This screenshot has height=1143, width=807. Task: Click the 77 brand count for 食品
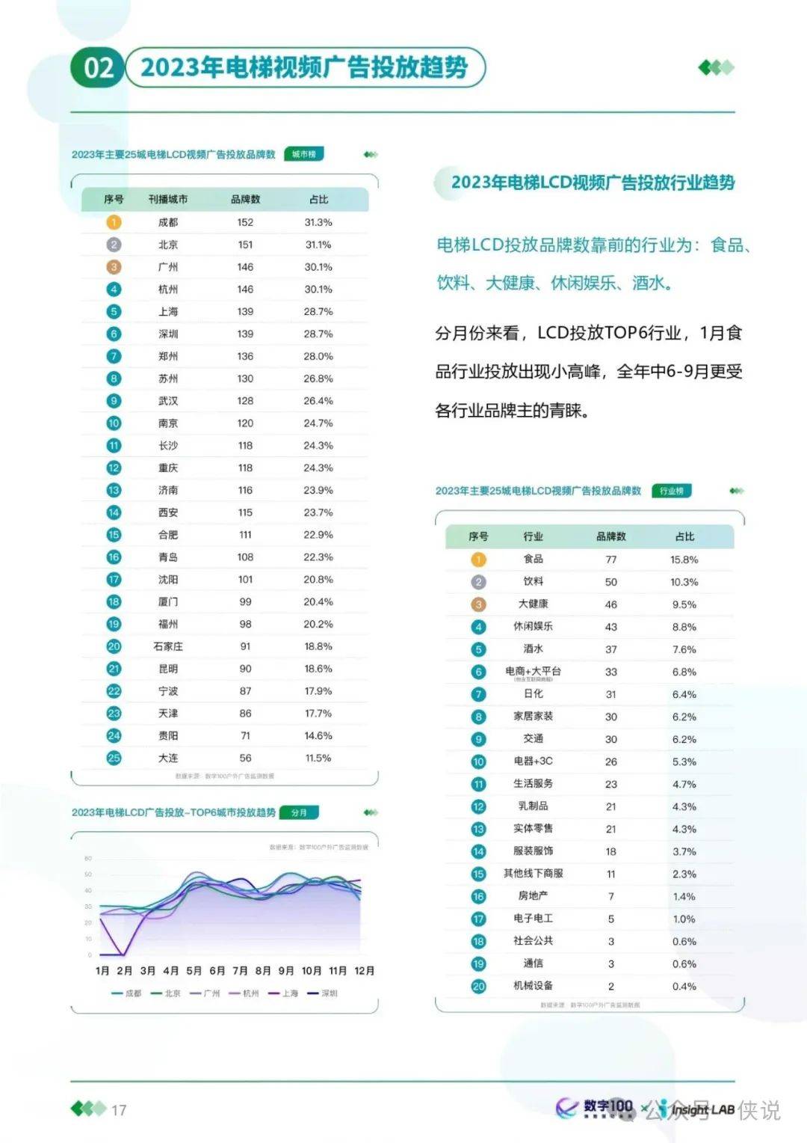point(611,560)
